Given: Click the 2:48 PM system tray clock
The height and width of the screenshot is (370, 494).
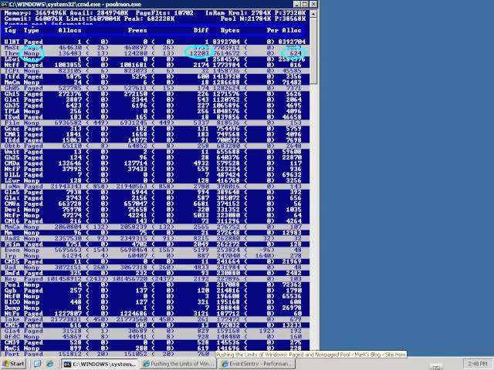Looking at the screenshot, I should pyautogui.click(x=477, y=364).
